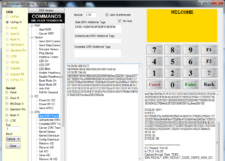
Task: Select the MiniSmart II USB option
Action: (7, 45)
